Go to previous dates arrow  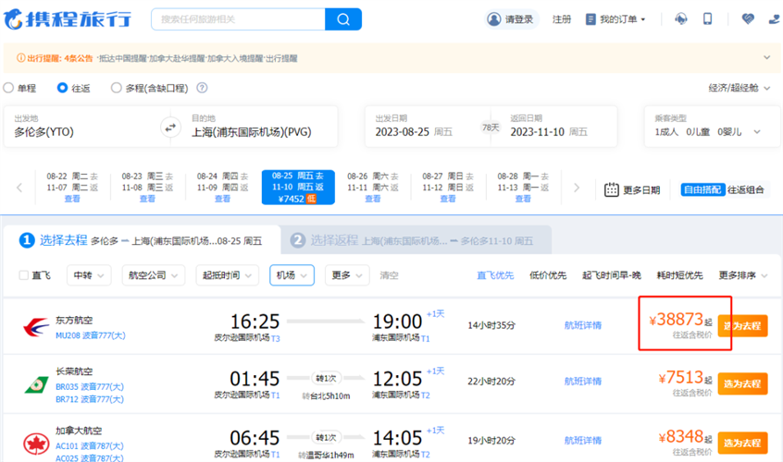pyautogui.click(x=19, y=188)
